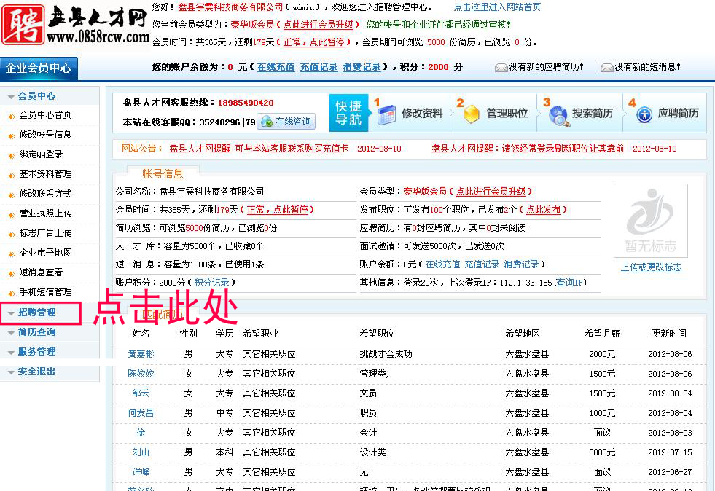
Task: Expand the 招聘管理 sidebar section
Action: 36,313
